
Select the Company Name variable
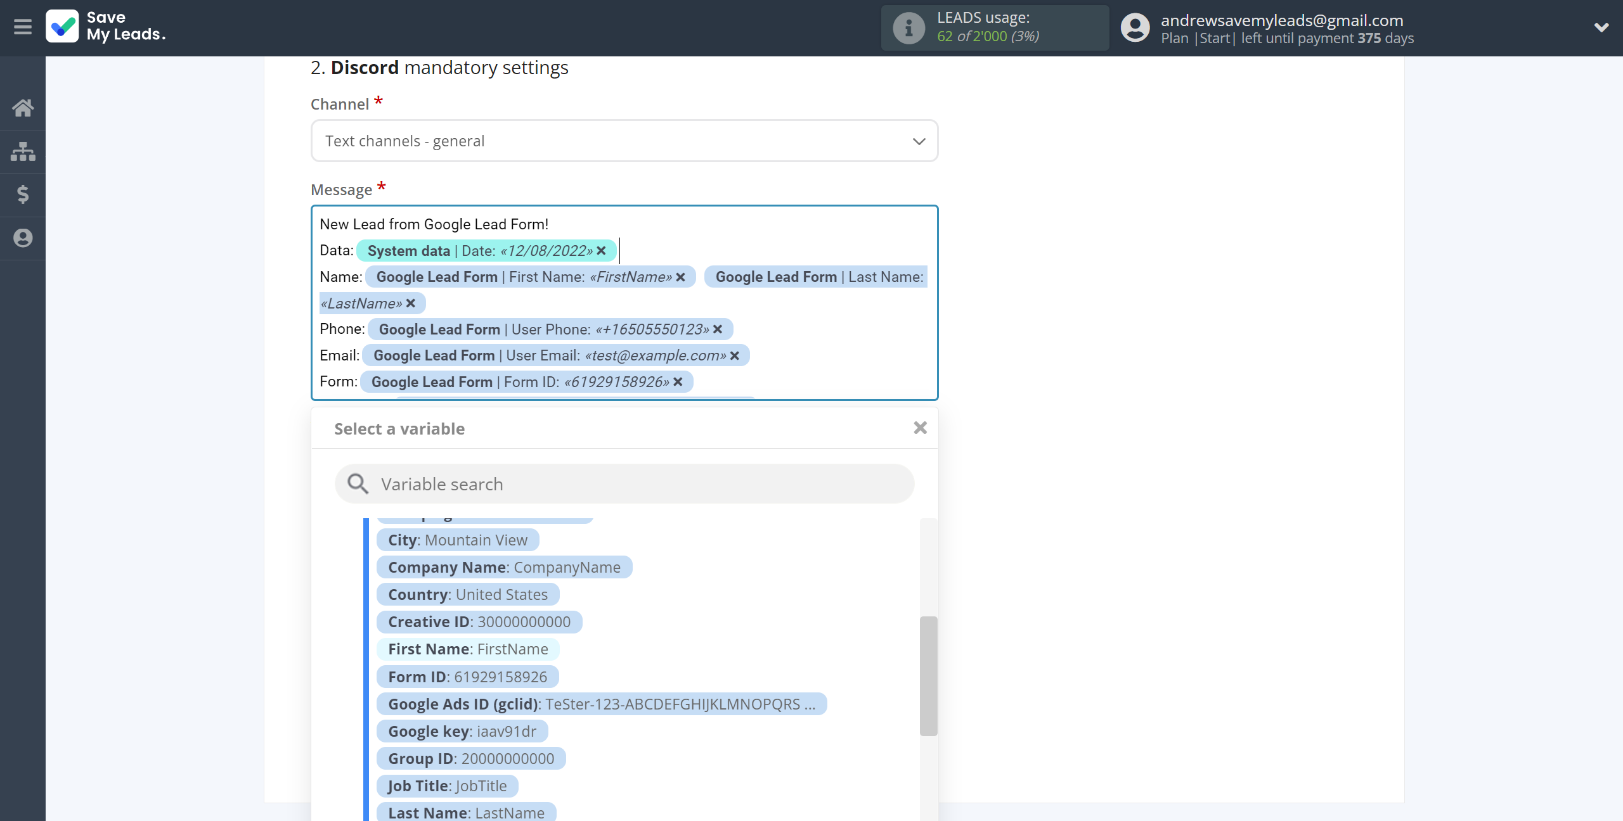point(504,568)
